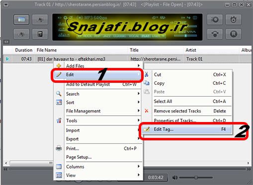Sort by the Duration column header
This screenshot has height=185, width=253.
(23, 50)
